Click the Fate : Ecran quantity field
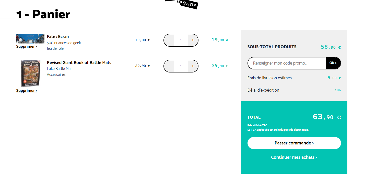The width and height of the screenshot is (388, 184). point(181,40)
